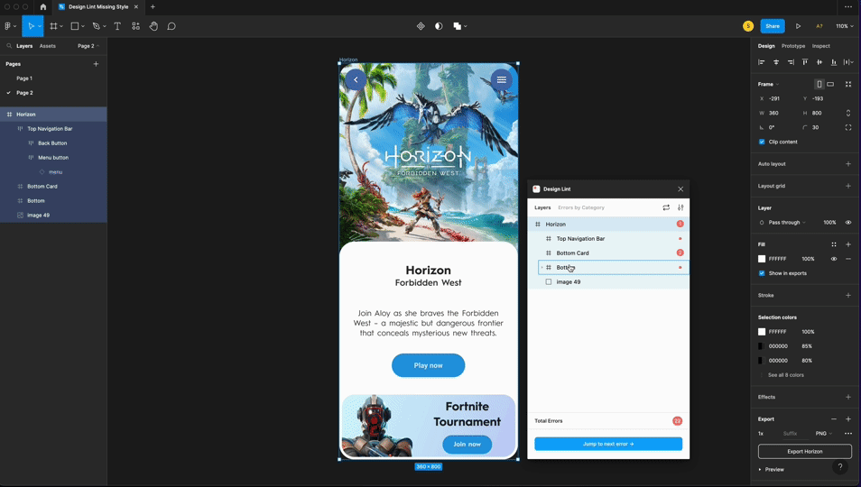861x487 pixels.
Task: Click the Create component icon
Action: coord(421,26)
